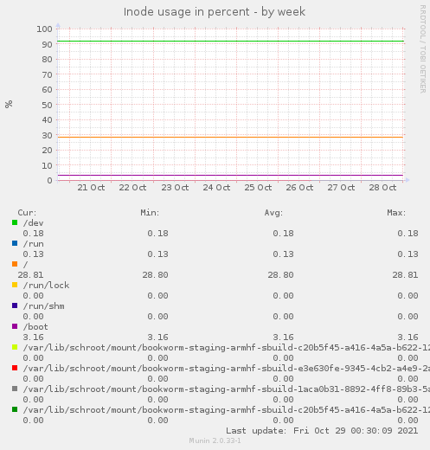Click the blue /run legend color swatch

15,243
